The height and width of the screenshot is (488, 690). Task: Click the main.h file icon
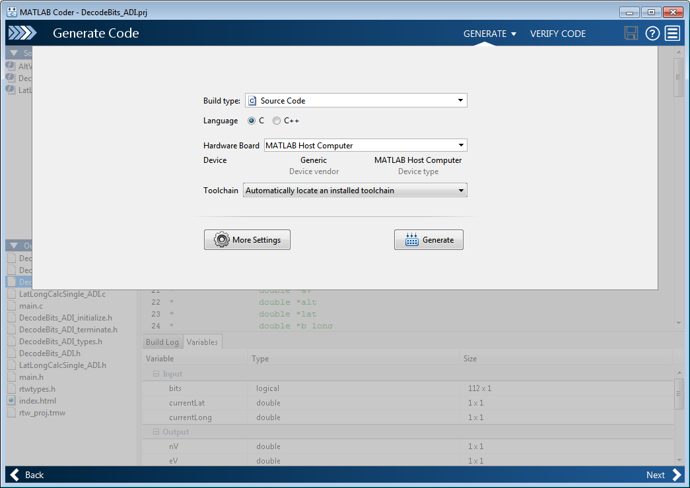click(11, 377)
